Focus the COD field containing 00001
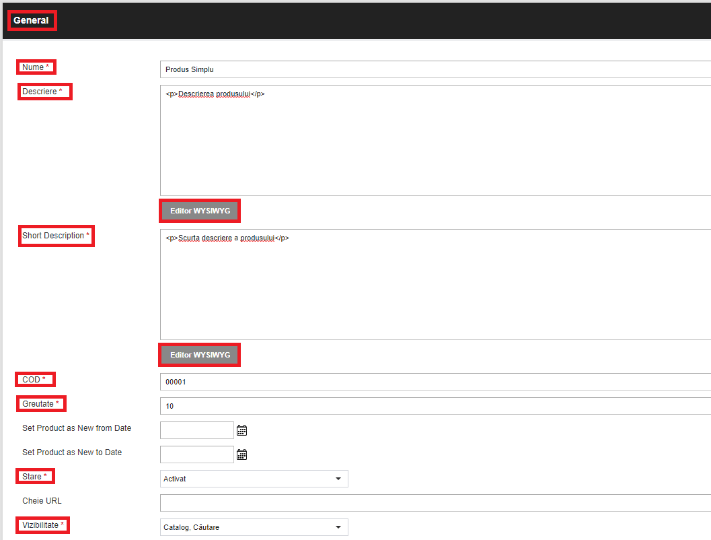711x540 pixels. pos(435,382)
